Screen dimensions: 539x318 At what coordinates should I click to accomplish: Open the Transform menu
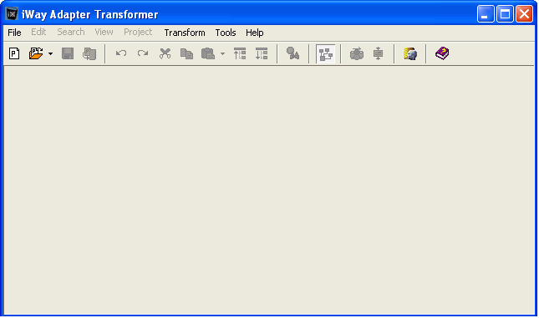pos(185,33)
